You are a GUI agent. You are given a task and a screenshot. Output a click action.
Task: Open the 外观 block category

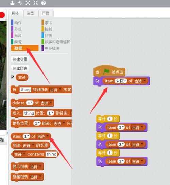click(18, 29)
